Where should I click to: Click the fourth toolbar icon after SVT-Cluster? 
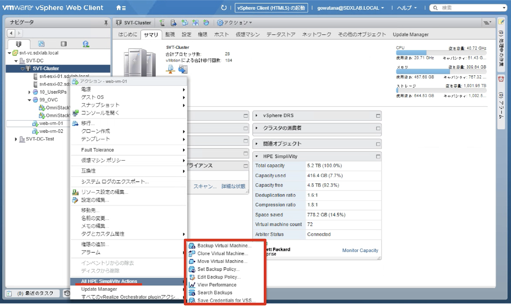point(195,23)
